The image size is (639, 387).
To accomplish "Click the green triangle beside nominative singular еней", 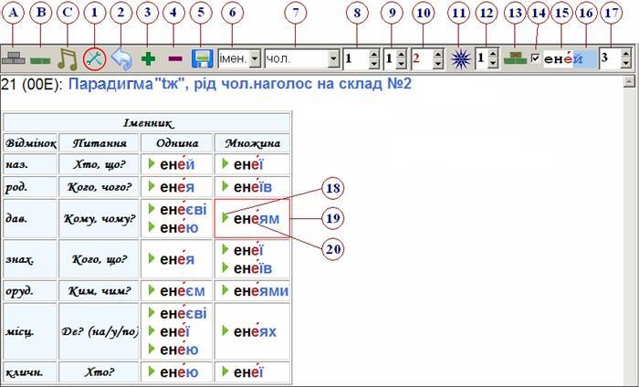I will 152,163.
